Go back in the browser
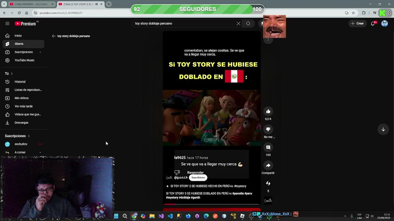 click(x=4, y=13)
